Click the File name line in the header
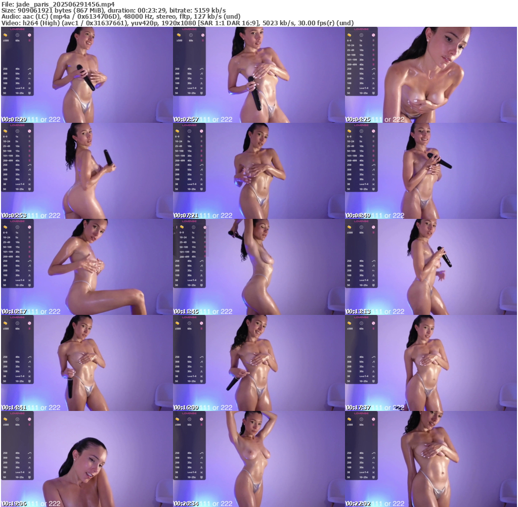The height and width of the screenshot is (507, 518). tap(58, 4)
